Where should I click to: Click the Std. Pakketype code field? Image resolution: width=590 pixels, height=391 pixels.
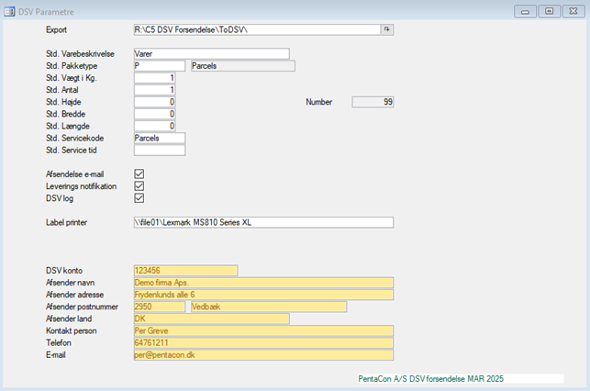point(159,66)
